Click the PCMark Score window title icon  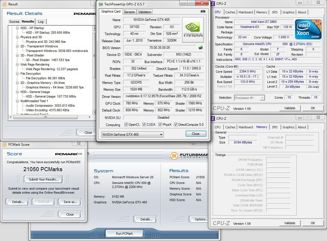pyautogui.click(x=4, y=144)
